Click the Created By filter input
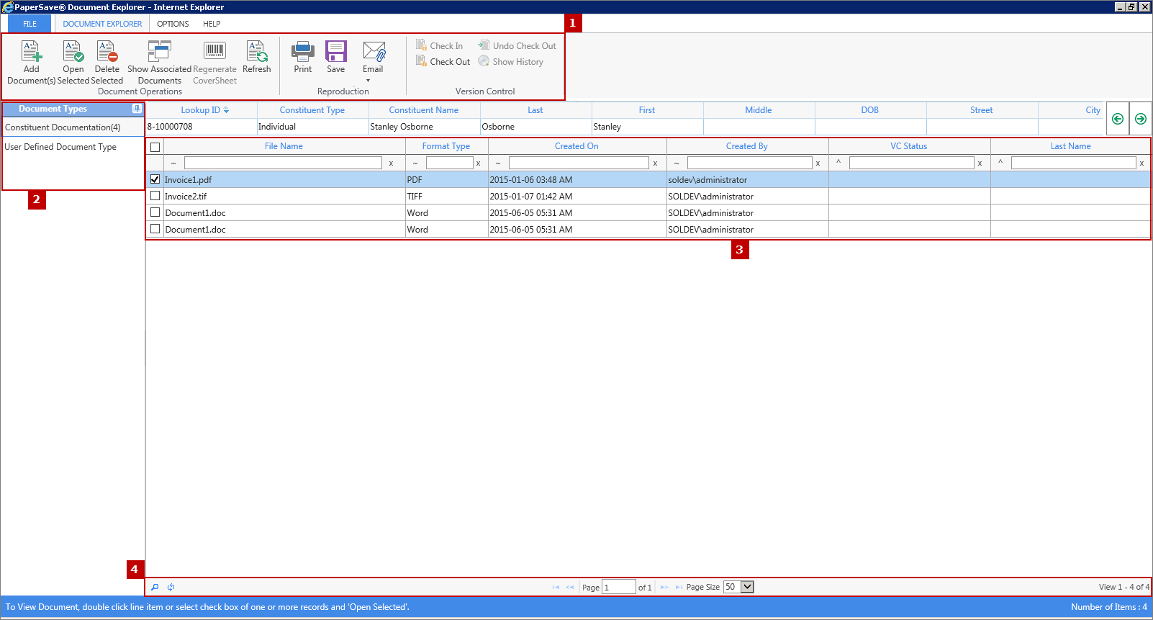Viewport: 1153px width, 620px height. point(749,163)
